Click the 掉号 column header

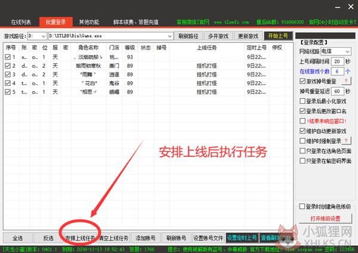[x=162, y=48]
